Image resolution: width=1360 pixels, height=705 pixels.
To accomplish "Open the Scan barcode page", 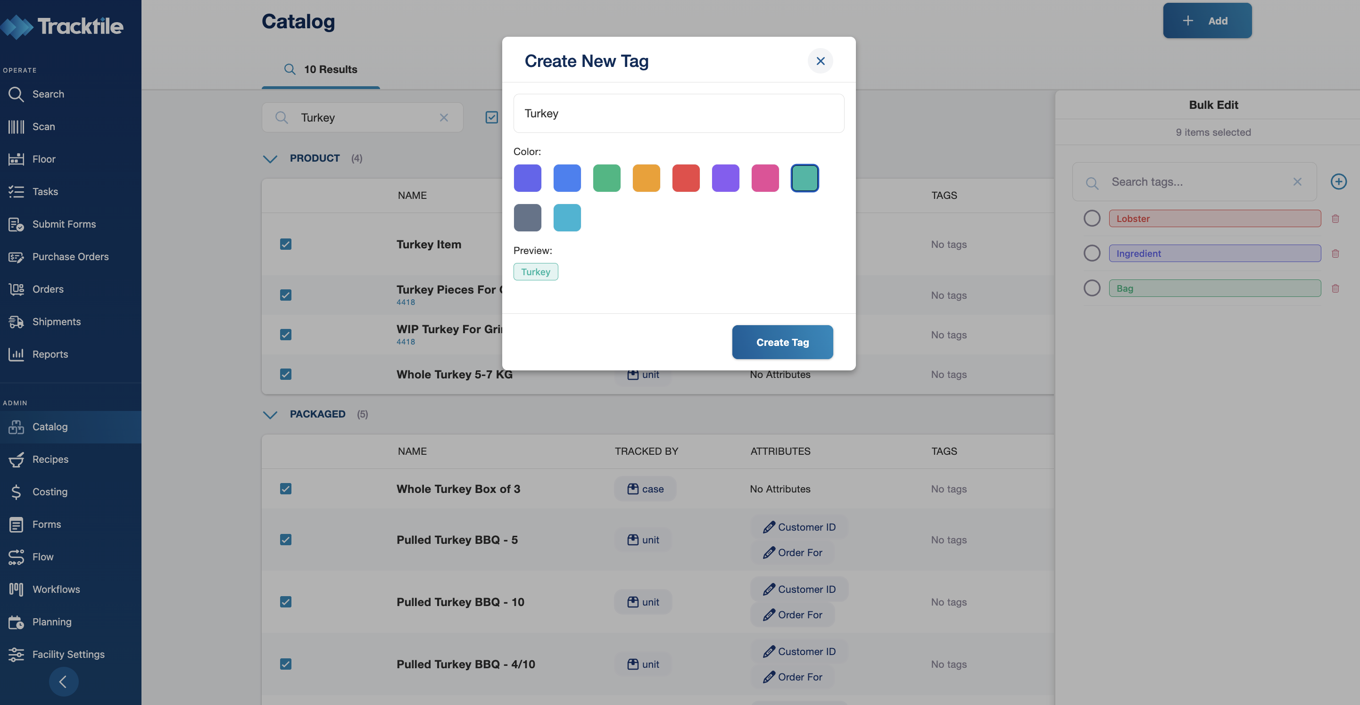I will click(43, 127).
